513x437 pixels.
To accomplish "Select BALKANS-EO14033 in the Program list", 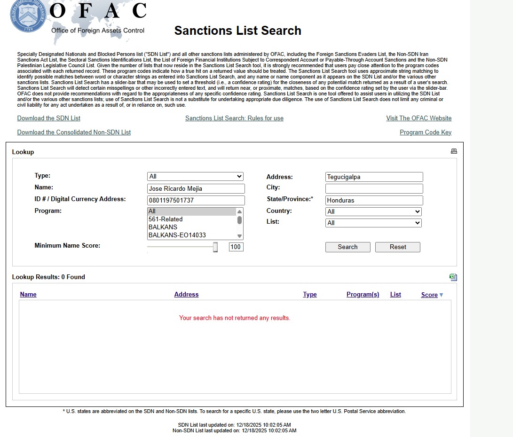I will tap(177, 235).
